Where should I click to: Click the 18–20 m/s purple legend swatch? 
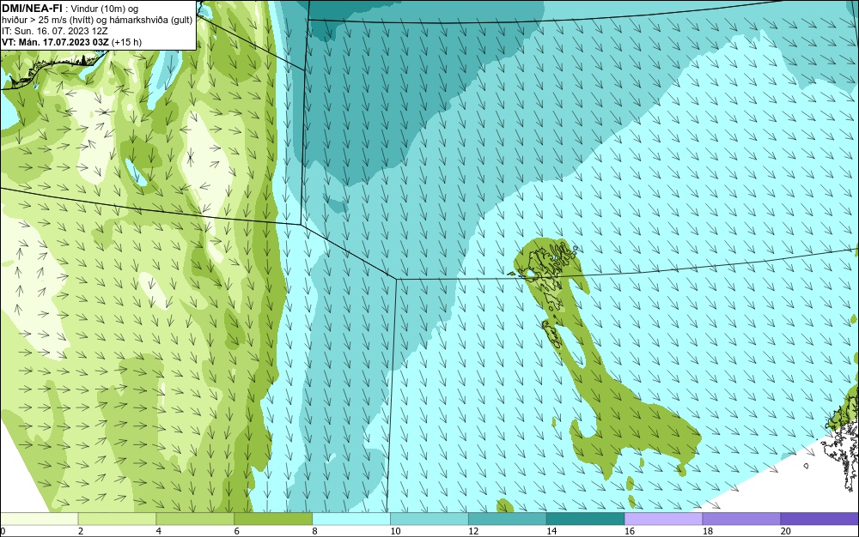click(742, 518)
